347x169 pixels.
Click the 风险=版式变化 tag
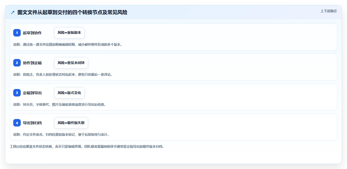coord(69,93)
